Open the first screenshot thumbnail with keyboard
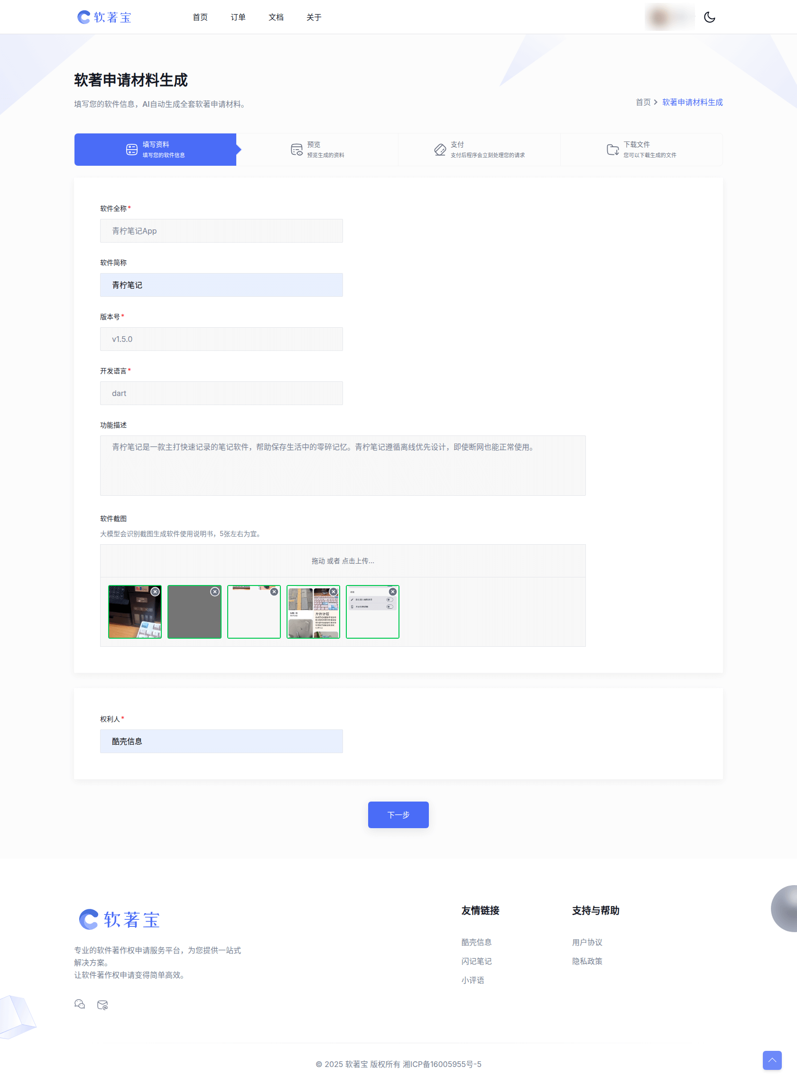The height and width of the screenshot is (1086, 797). (135, 612)
